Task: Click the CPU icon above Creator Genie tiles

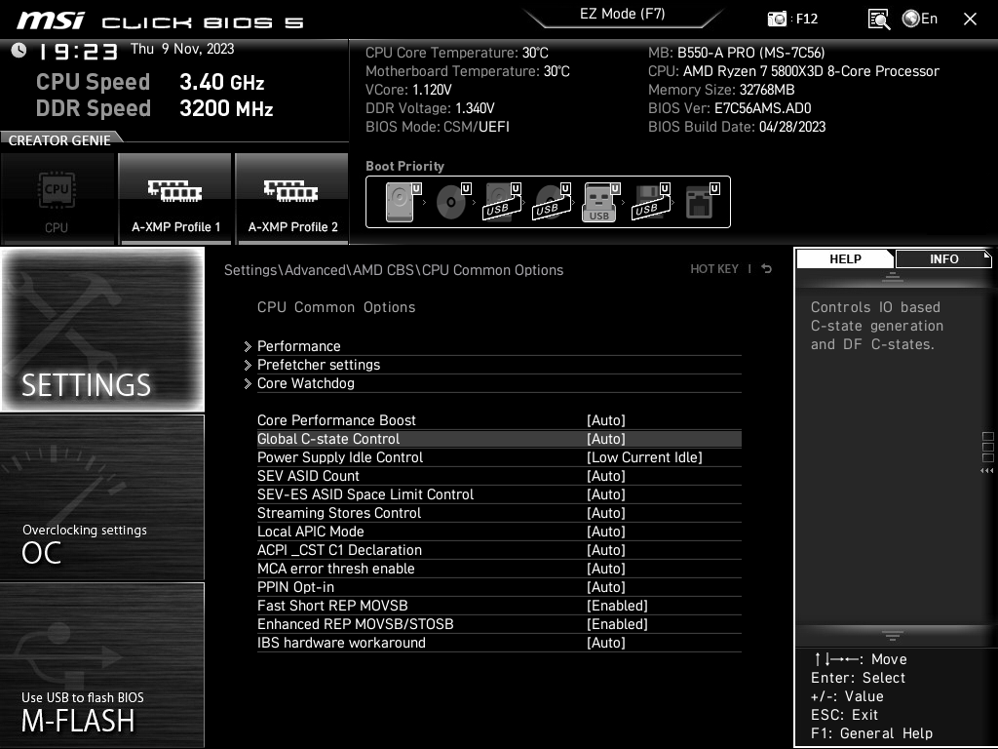Action: 56,192
